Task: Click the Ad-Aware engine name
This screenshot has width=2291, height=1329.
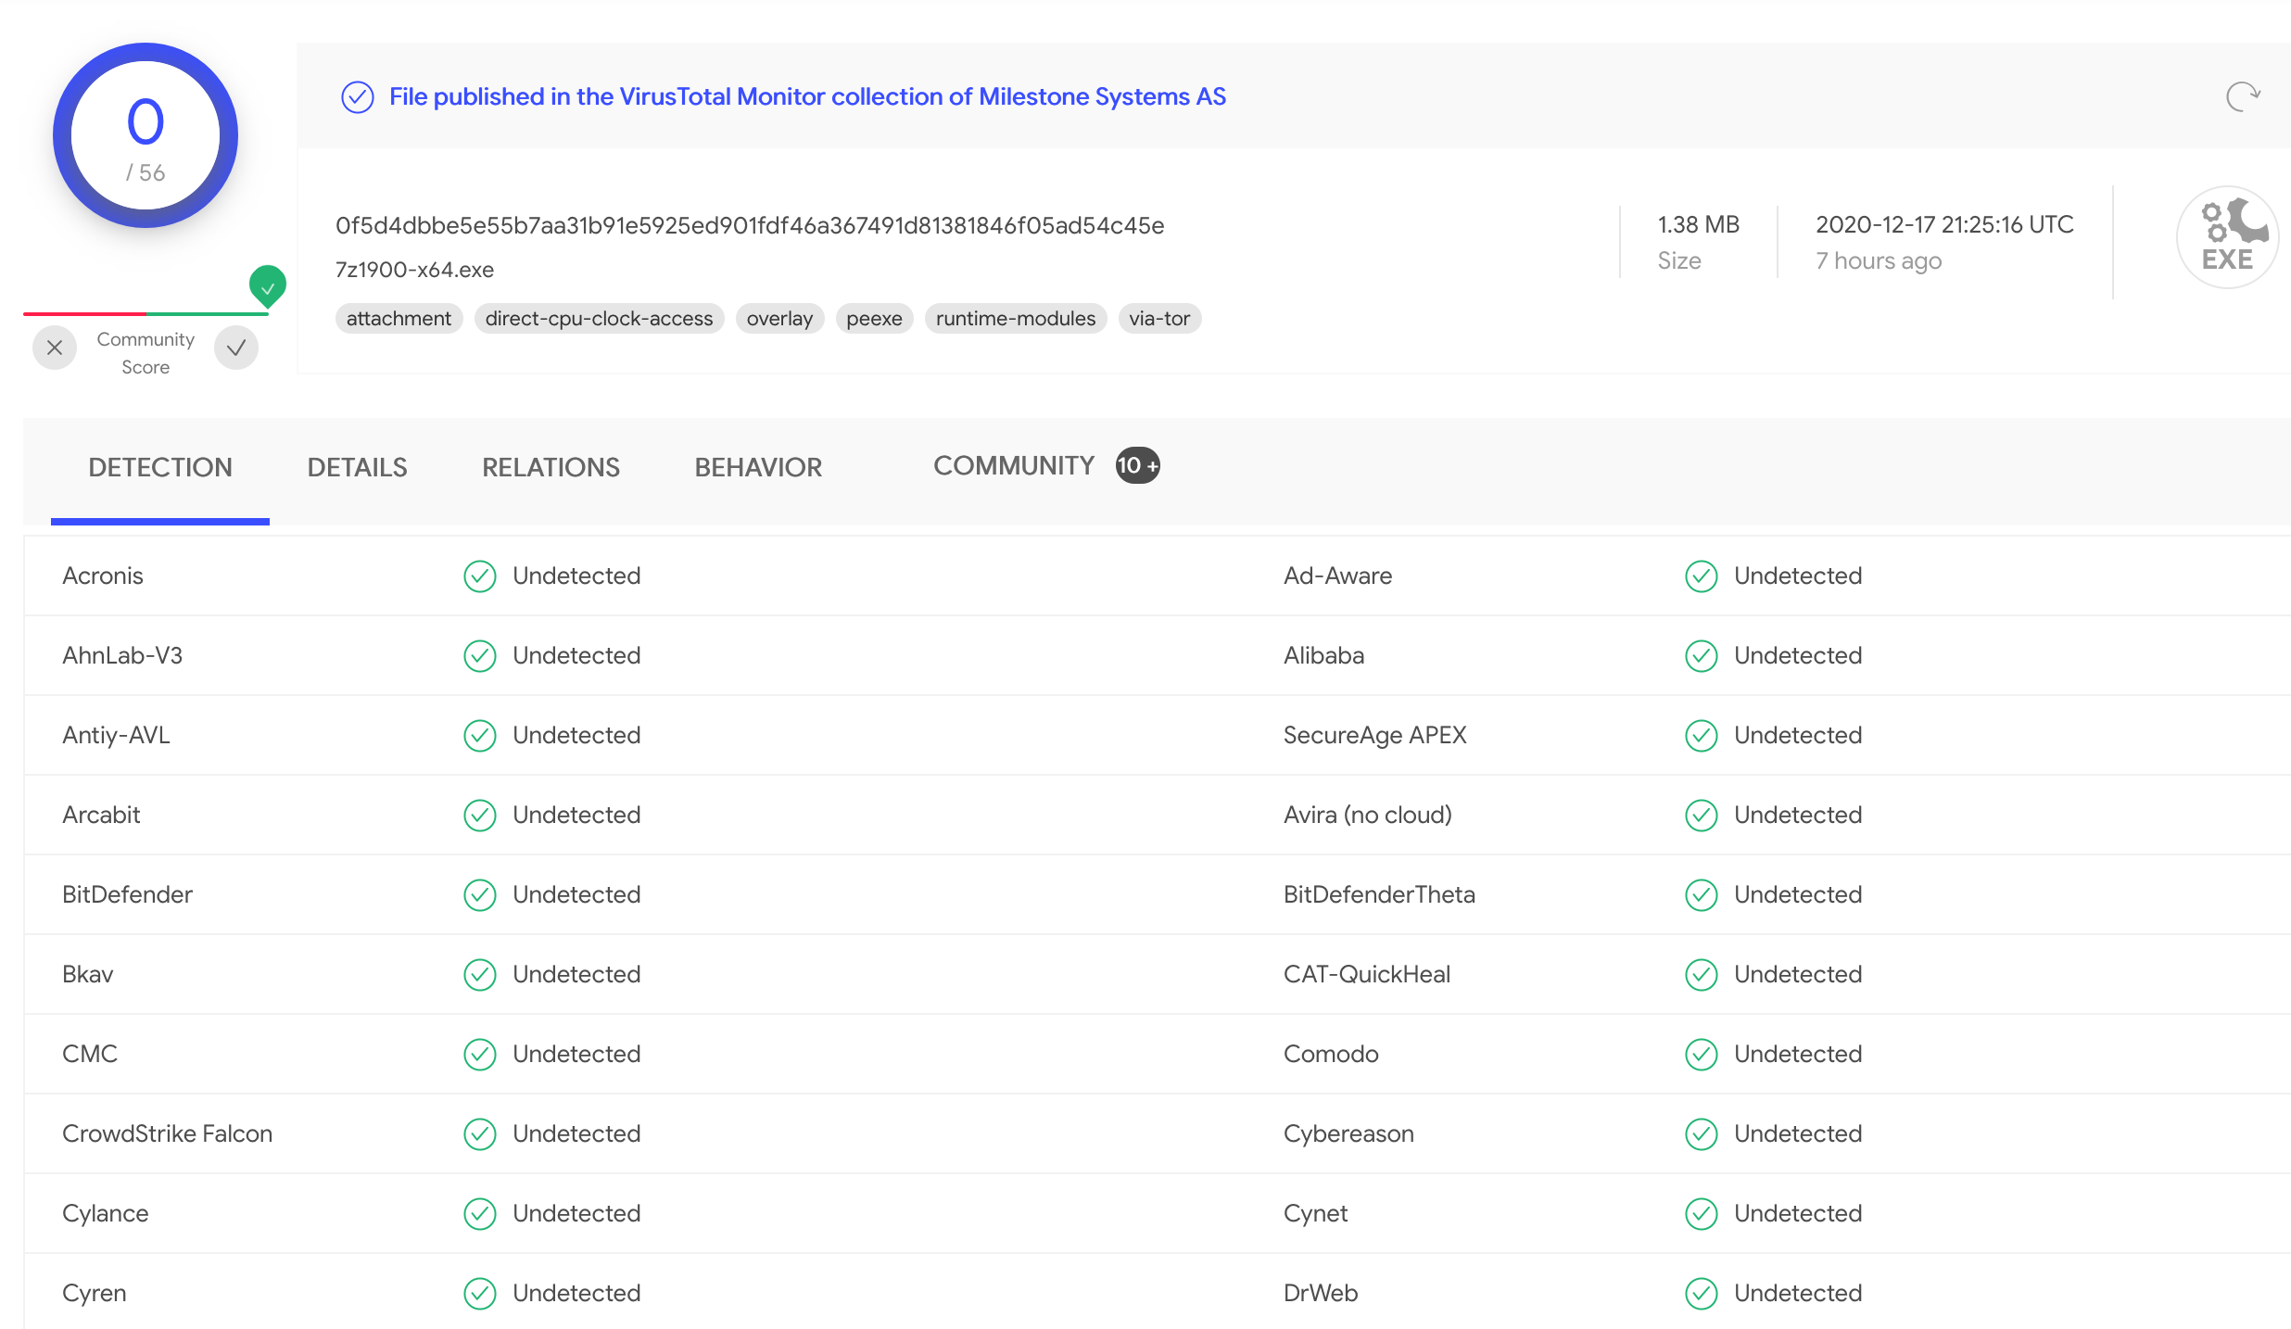Action: tap(1337, 576)
